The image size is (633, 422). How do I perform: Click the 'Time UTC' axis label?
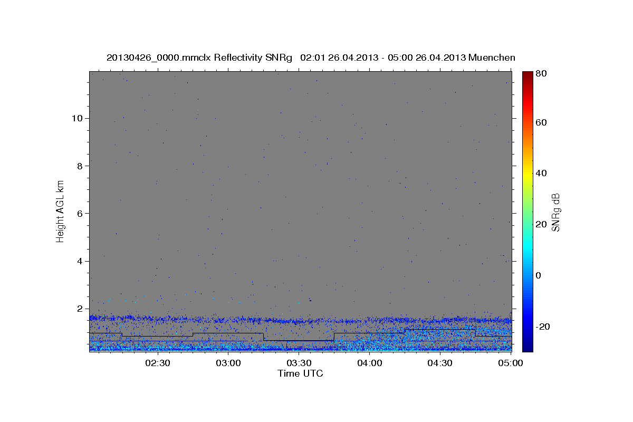pyautogui.click(x=300, y=373)
